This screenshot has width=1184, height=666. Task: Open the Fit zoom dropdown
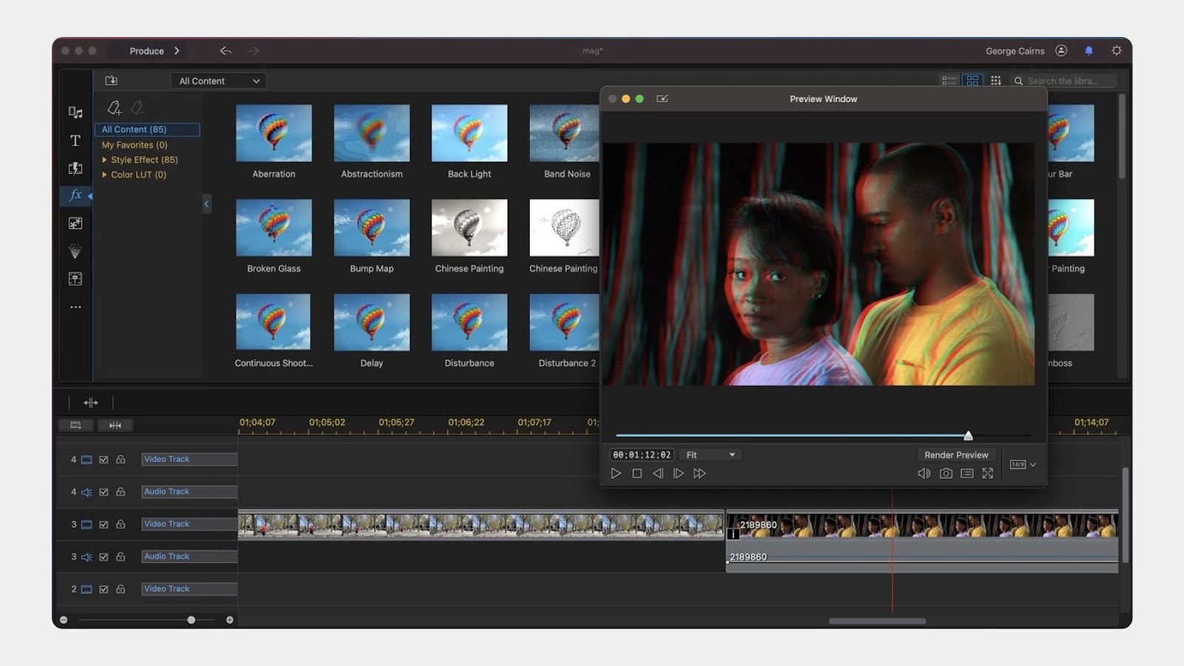pyautogui.click(x=710, y=455)
